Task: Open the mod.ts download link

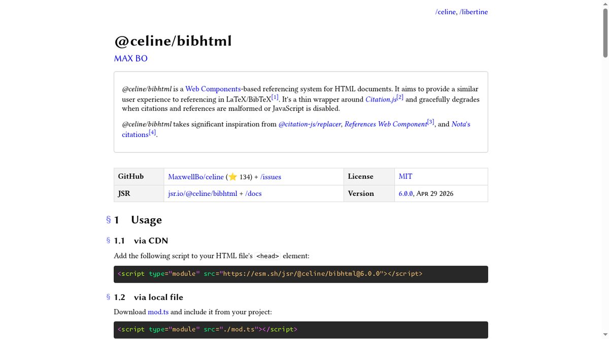Action: pyautogui.click(x=158, y=312)
